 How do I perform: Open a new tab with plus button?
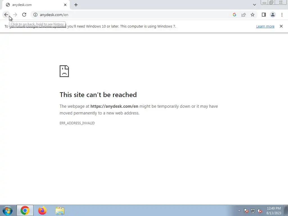76,5
